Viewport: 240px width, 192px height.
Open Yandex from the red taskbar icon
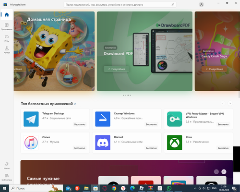click(77, 188)
